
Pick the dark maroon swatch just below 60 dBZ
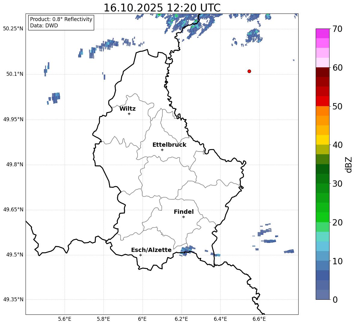pyautogui.click(x=323, y=72)
